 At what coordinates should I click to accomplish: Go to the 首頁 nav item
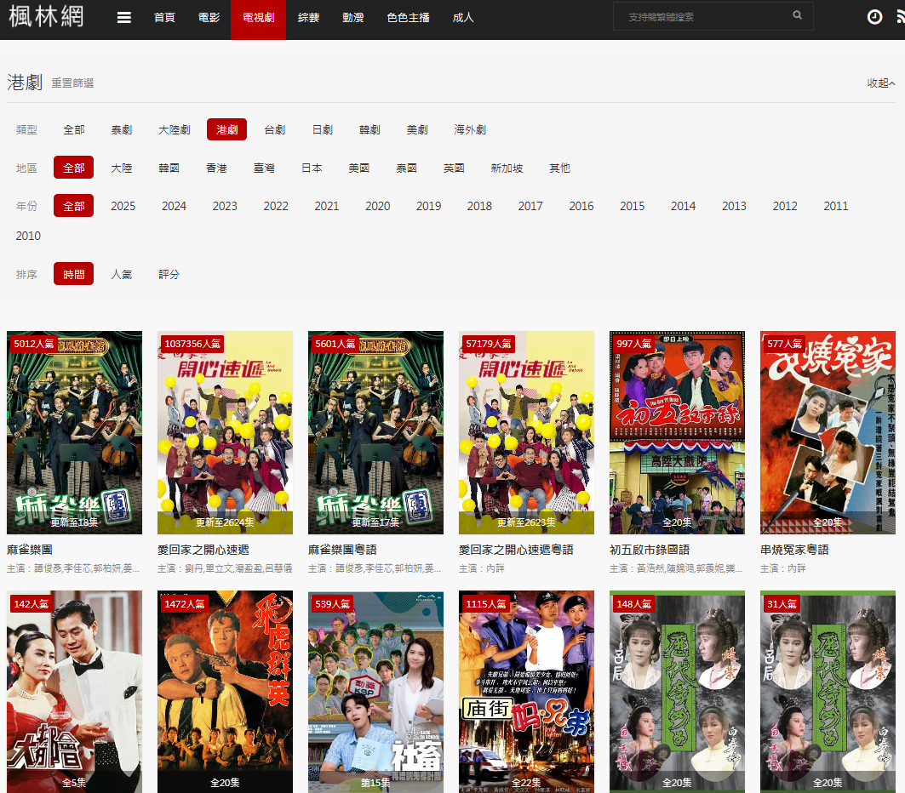tap(164, 17)
